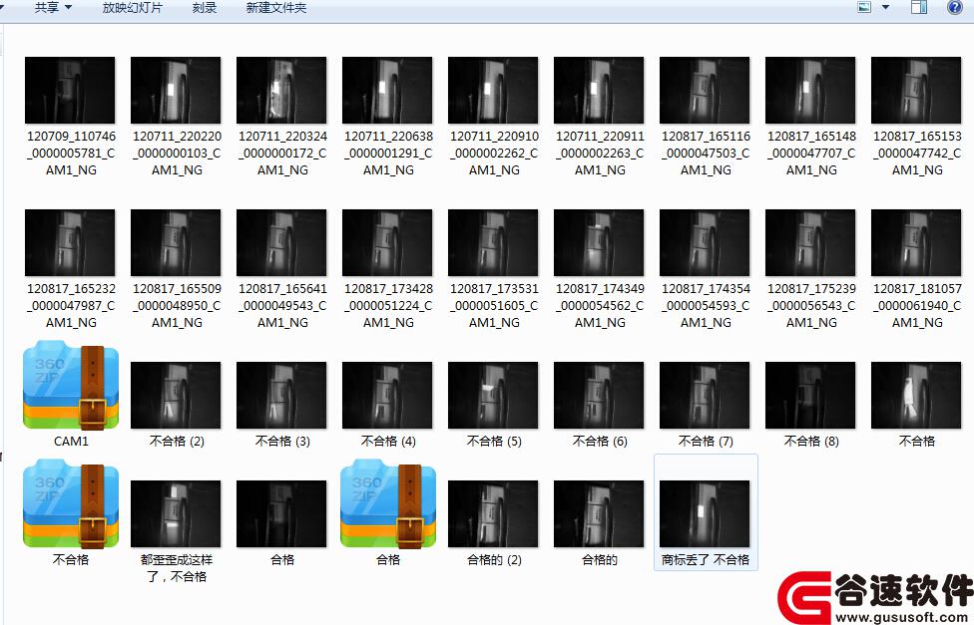Select the 不合格 (6) image thumbnail

(x=599, y=396)
